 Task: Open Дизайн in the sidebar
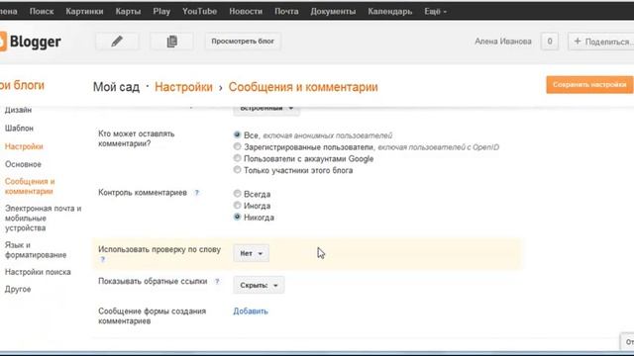point(18,110)
